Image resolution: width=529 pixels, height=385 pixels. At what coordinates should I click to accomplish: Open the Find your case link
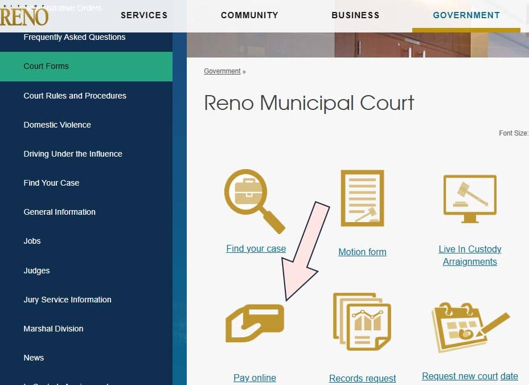(256, 249)
